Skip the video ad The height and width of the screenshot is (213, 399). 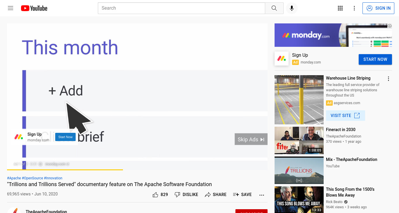(251, 139)
